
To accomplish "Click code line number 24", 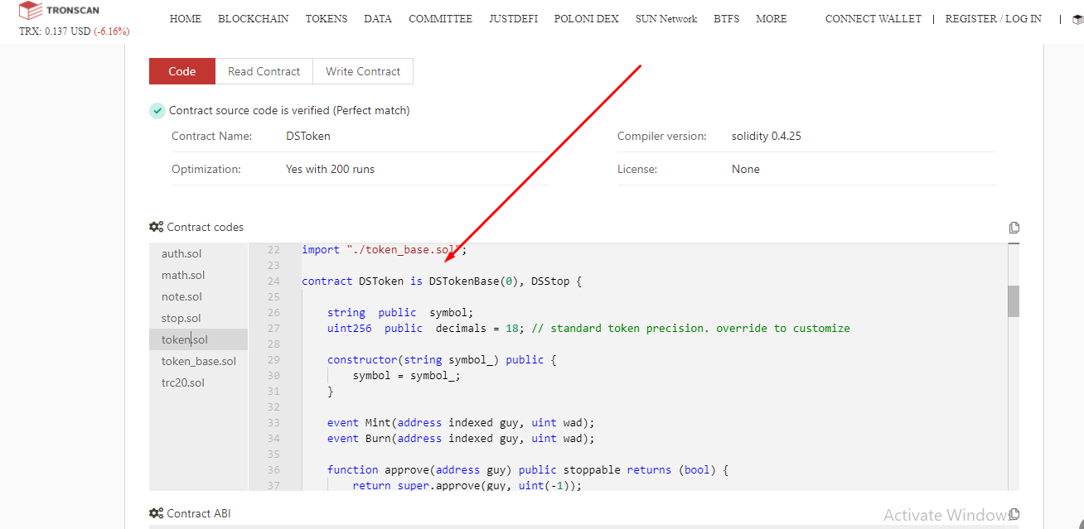I will point(273,281).
